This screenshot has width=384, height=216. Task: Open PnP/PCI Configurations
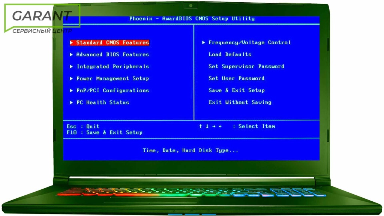click(112, 91)
